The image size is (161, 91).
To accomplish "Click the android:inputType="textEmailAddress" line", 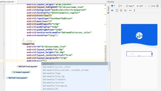I will tap(50, 18).
